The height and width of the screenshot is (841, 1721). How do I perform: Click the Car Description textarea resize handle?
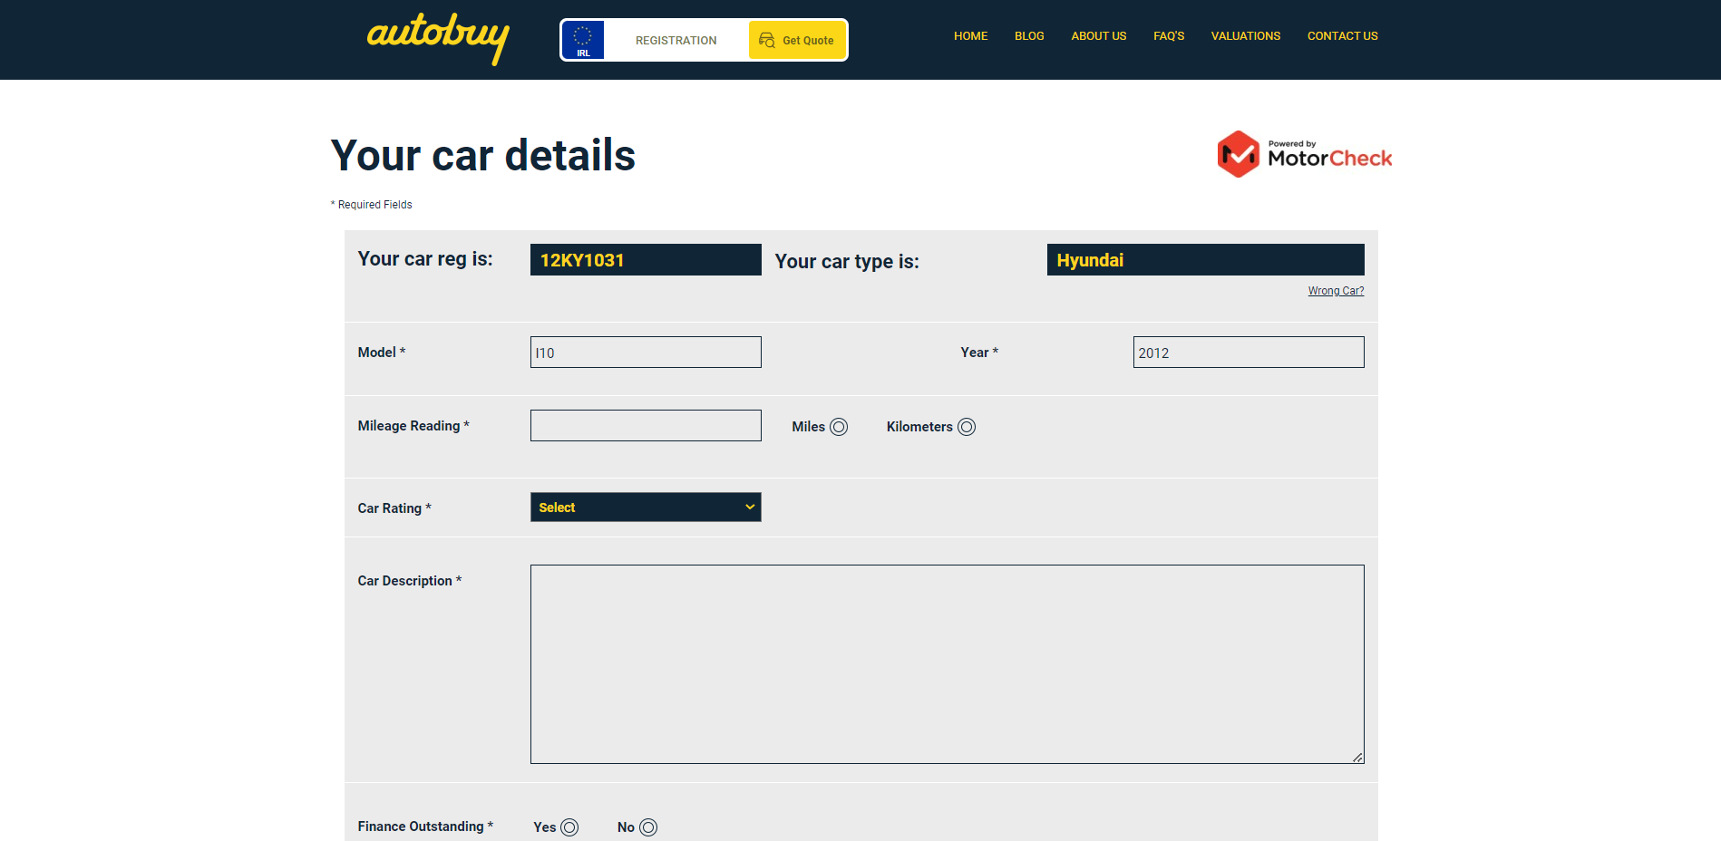click(1357, 758)
